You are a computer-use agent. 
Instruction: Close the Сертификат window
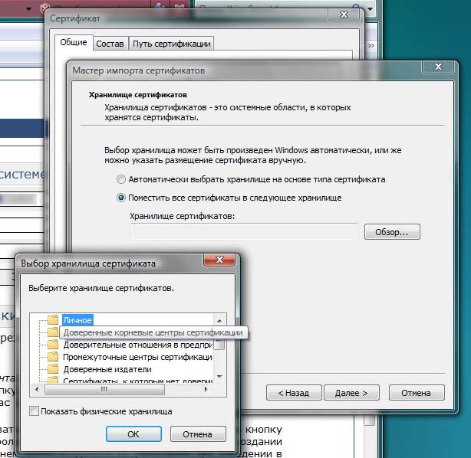(344, 15)
